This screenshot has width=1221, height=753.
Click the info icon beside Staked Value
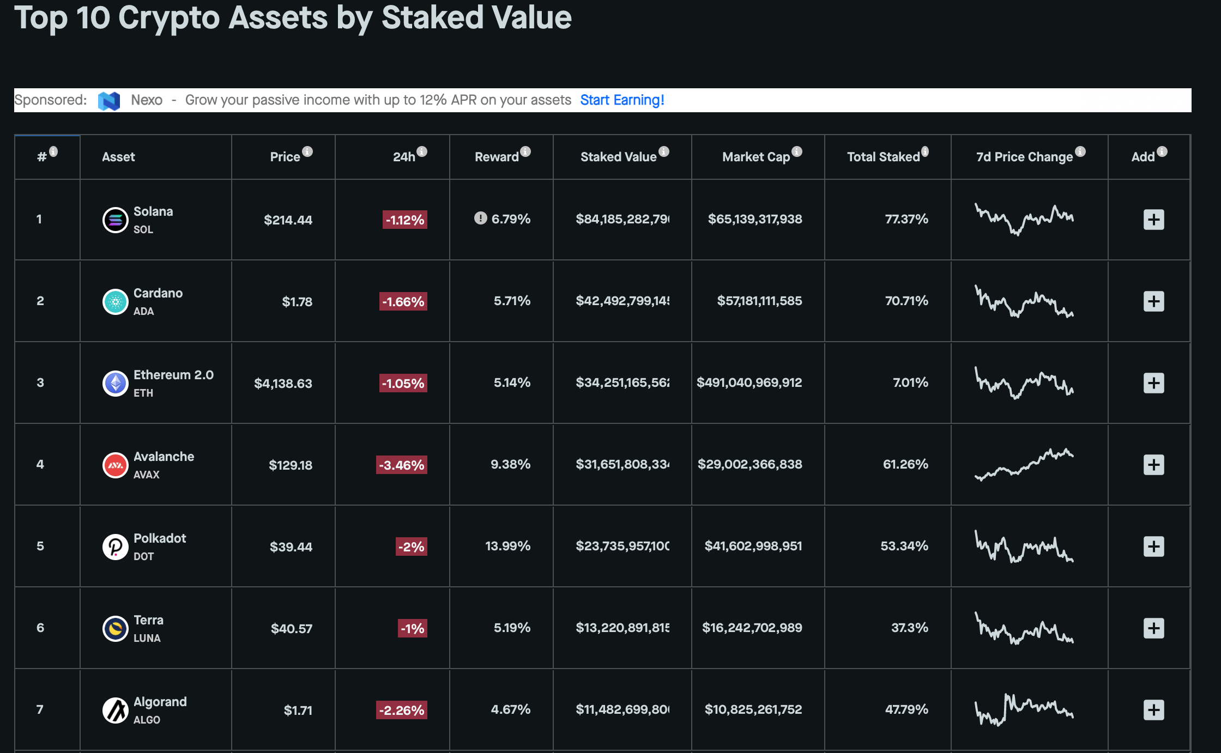pyautogui.click(x=664, y=151)
